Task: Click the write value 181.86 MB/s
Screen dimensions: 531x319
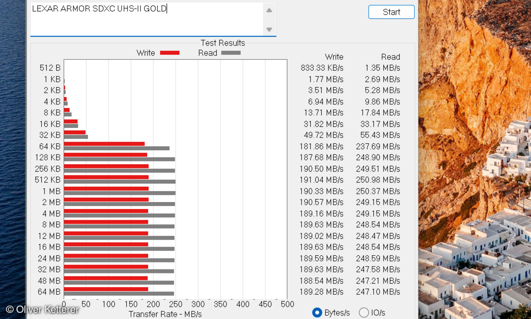Action: pyautogui.click(x=322, y=146)
